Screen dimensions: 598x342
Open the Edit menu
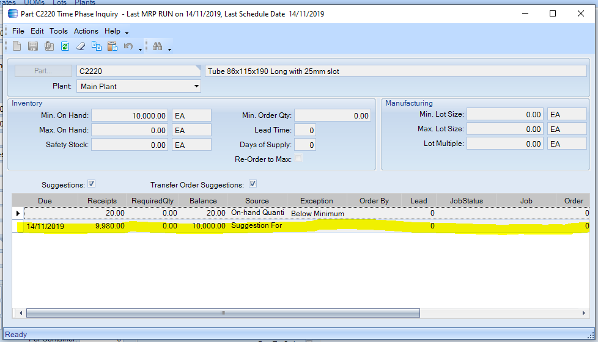point(37,31)
